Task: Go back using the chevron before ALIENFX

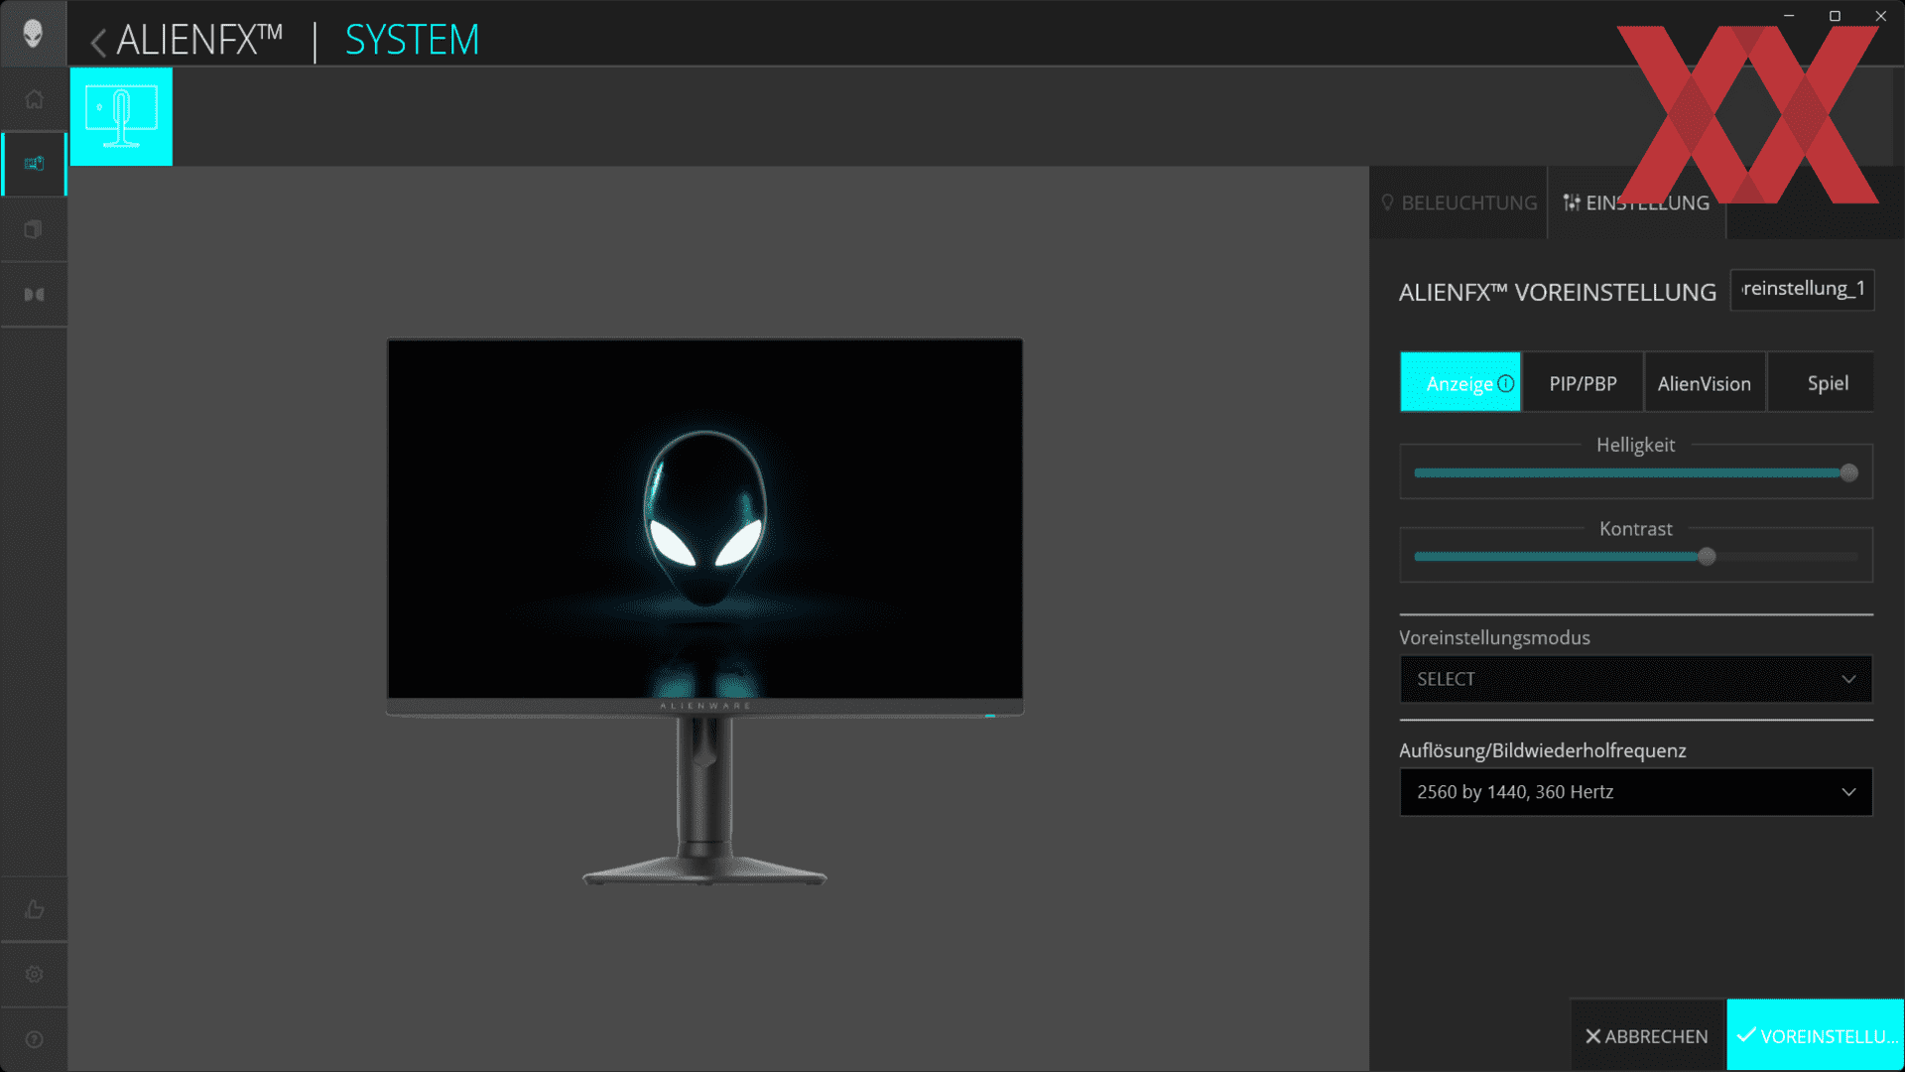Action: 98,43
